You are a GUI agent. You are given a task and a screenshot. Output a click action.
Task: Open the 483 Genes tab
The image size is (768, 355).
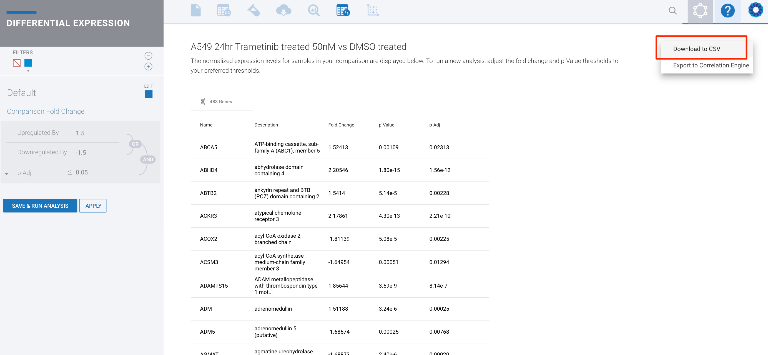point(222,102)
